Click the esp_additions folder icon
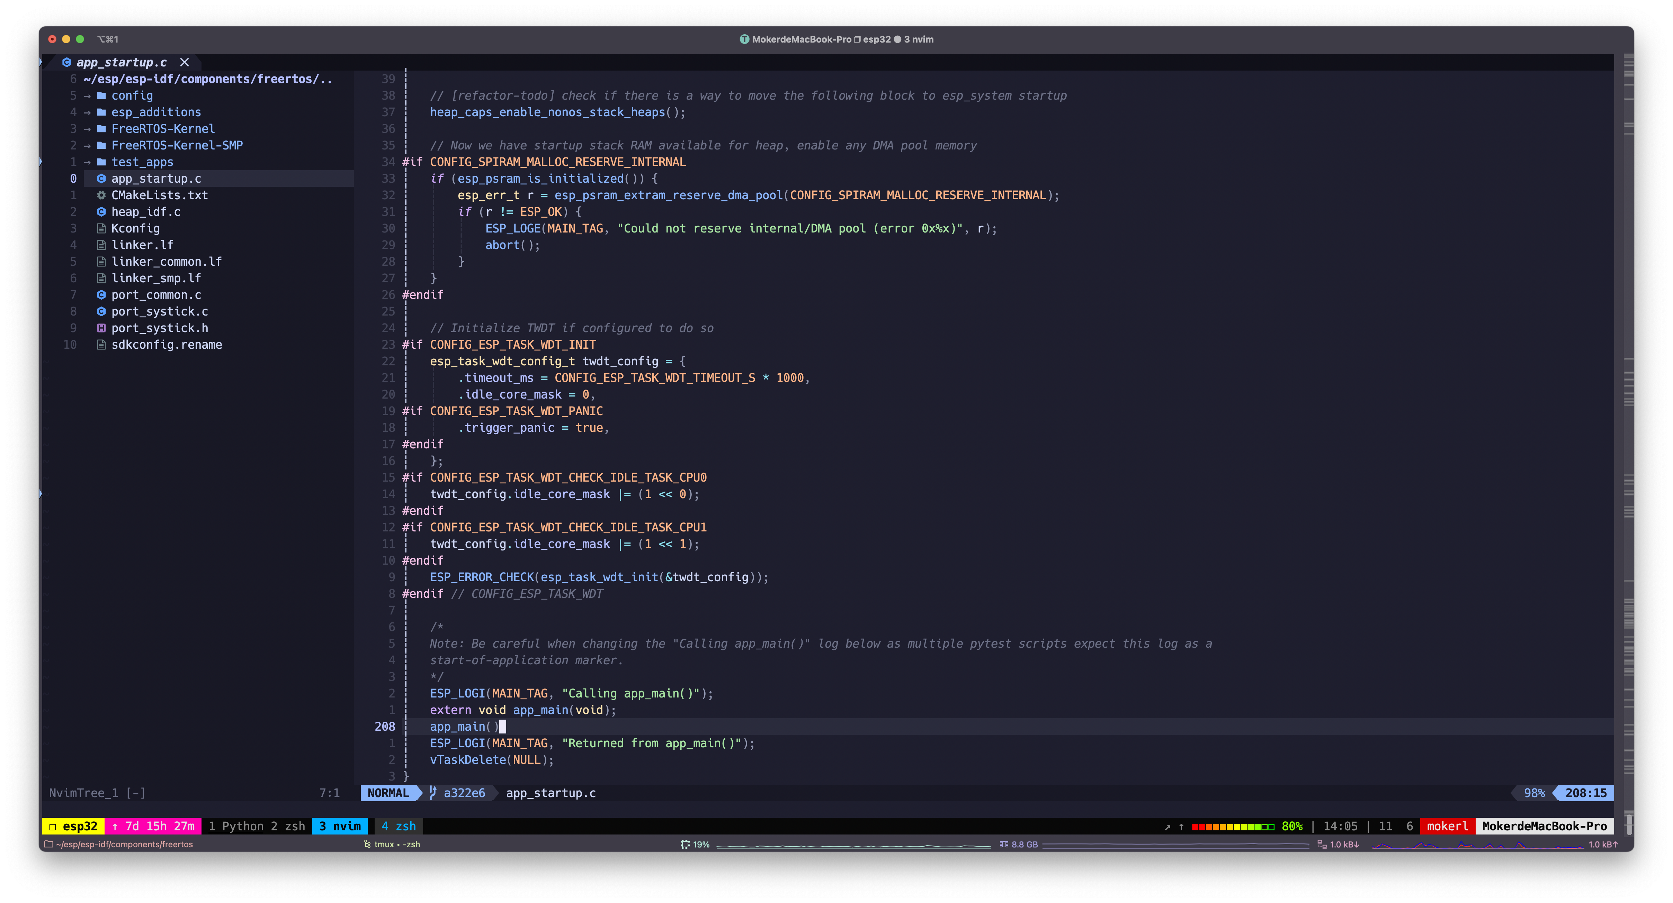Viewport: 1673px width, 903px height. [101, 112]
